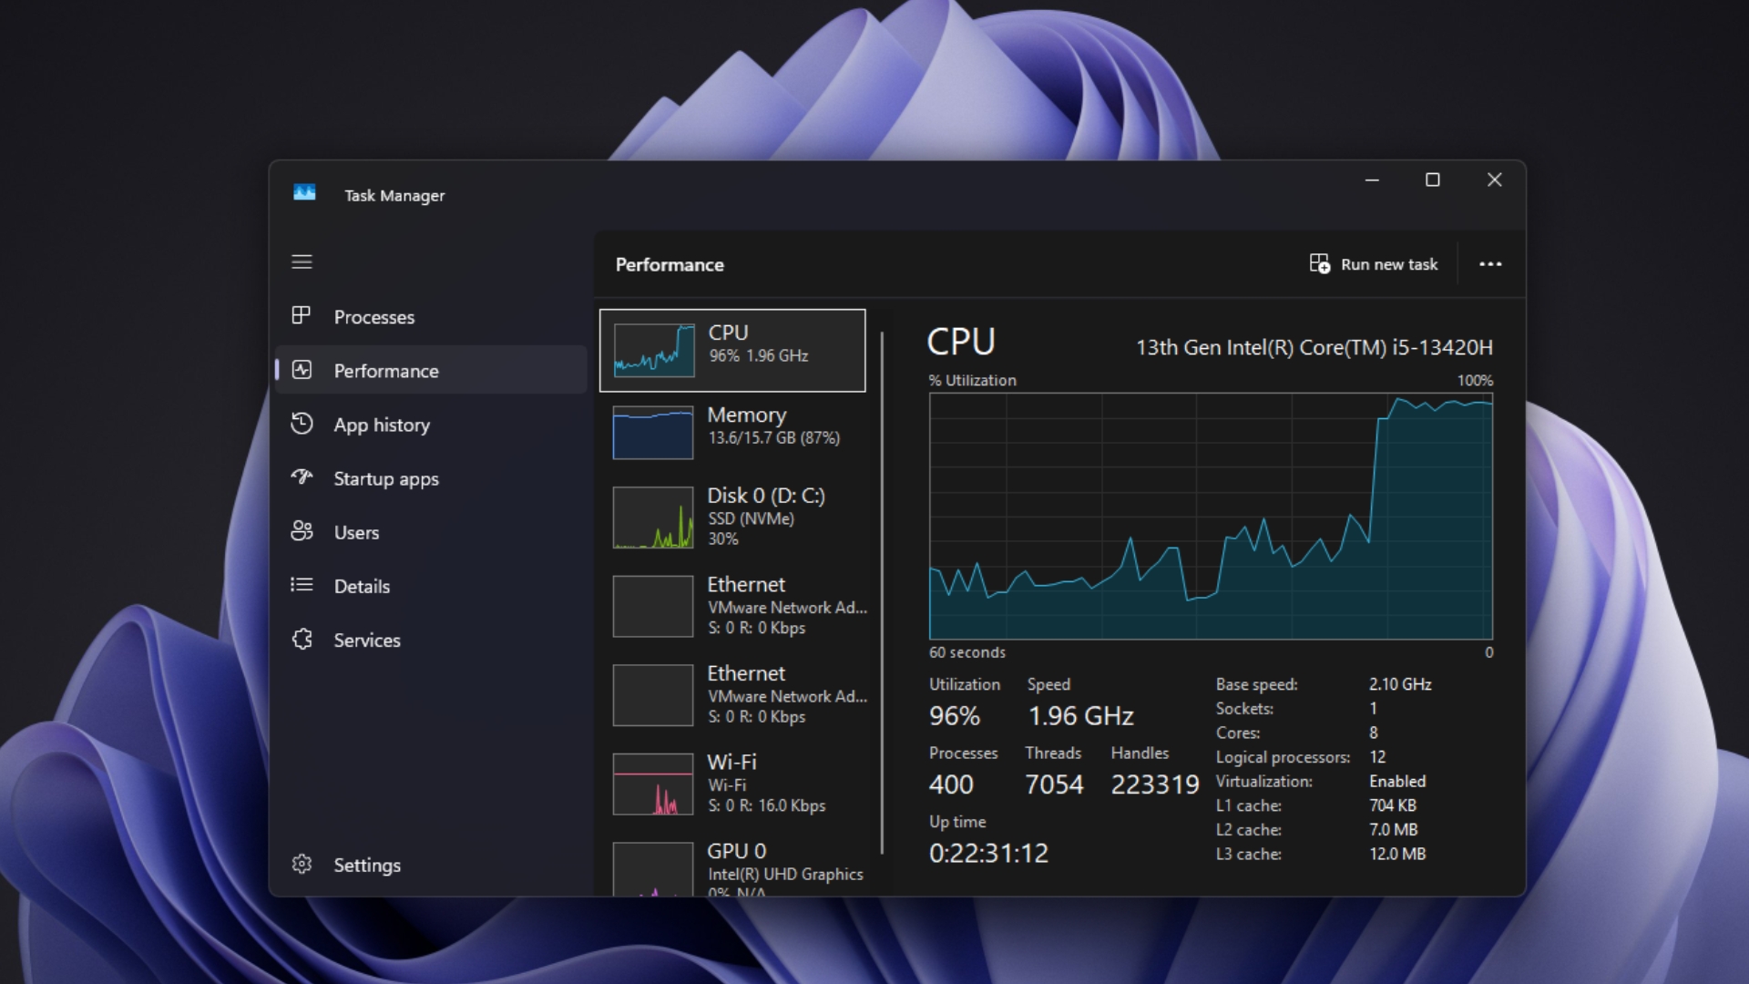Select the GPU 0 thumbnail graph
This screenshot has height=984, width=1749.
point(653,869)
